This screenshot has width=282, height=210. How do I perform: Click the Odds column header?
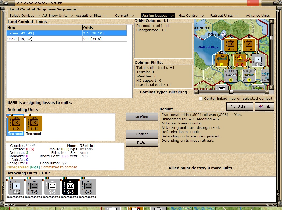click(105, 27)
